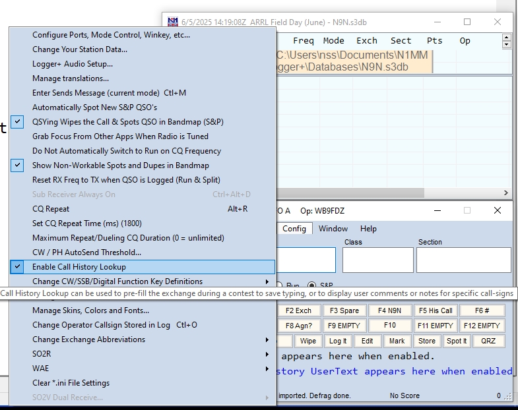Image resolution: width=518 pixels, height=410 pixels.
Task: Click the QRZ button
Action: 488,341
